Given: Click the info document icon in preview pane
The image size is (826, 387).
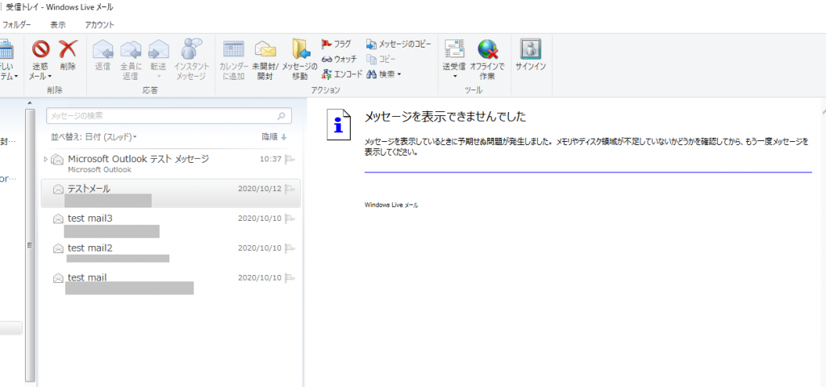Looking at the screenshot, I should 339,125.
